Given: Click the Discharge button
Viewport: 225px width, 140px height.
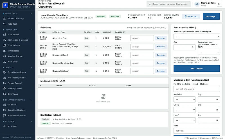Looking at the screenshot, I should tap(211, 16).
